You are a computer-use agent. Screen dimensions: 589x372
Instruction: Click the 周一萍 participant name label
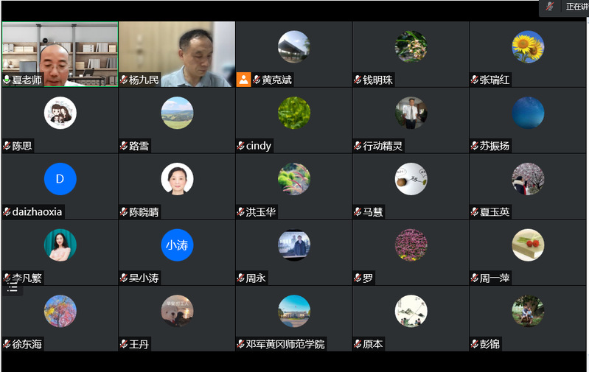tap(495, 278)
